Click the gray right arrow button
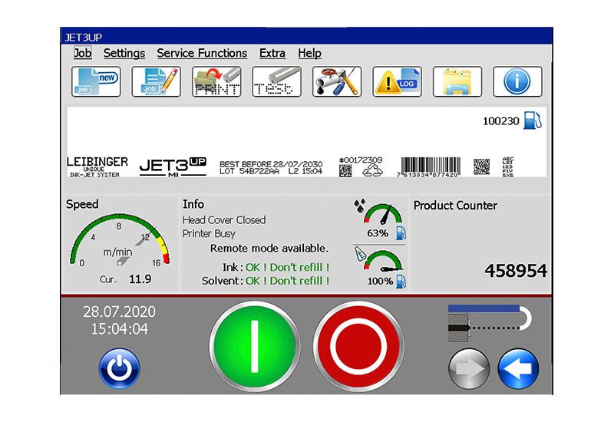 (x=469, y=368)
